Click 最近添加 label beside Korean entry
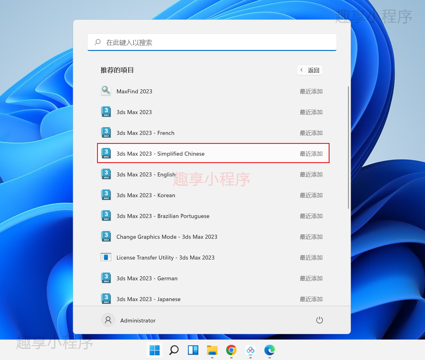 [311, 195]
